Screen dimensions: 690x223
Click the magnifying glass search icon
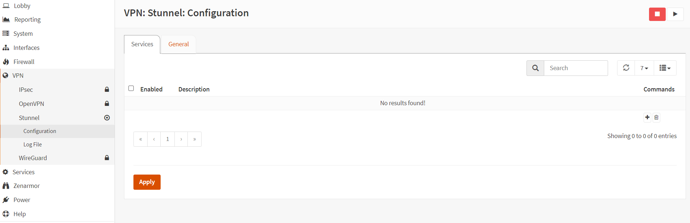click(535, 68)
